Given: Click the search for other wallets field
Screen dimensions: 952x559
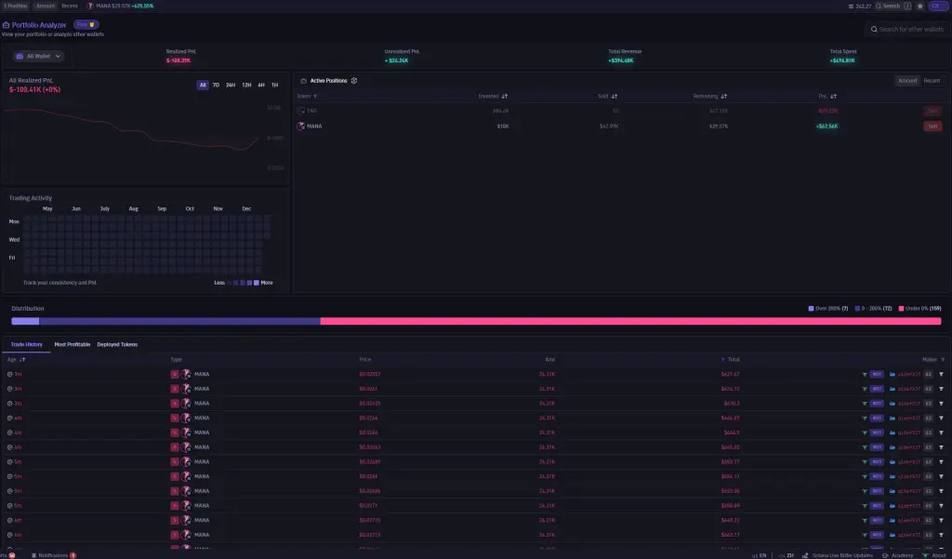Looking at the screenshot, I should [907, 30].
